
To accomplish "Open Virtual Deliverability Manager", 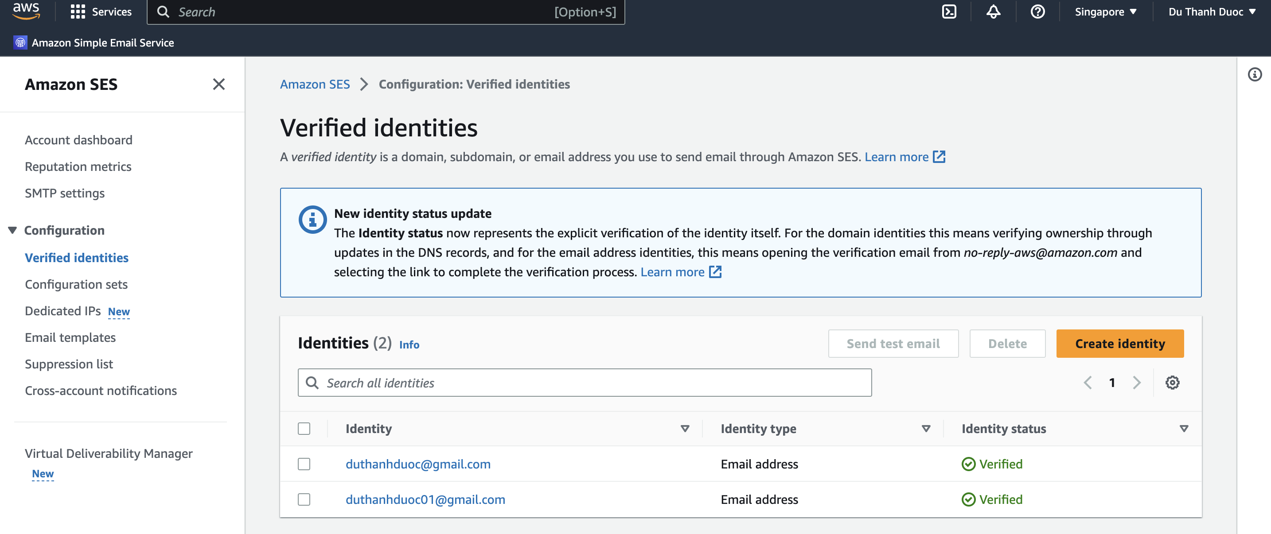I will pyautogui.click(x=109, y=453).
